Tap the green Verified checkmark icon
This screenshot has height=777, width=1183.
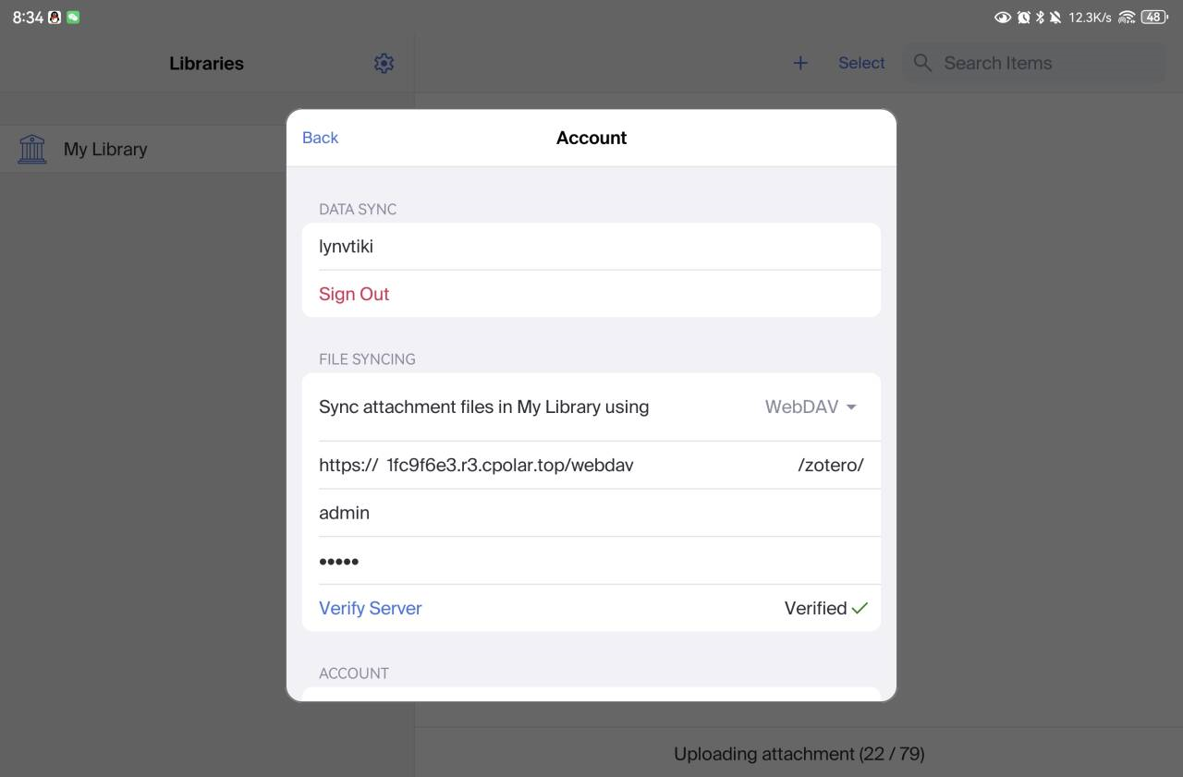pyautogui.click(x=860, y=608)
